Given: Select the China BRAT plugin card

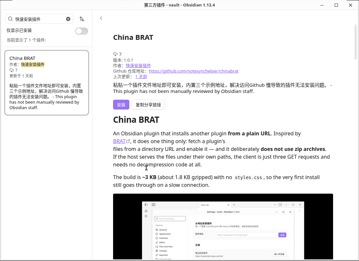Looking at the screenshot, I should tap(47, 83).
